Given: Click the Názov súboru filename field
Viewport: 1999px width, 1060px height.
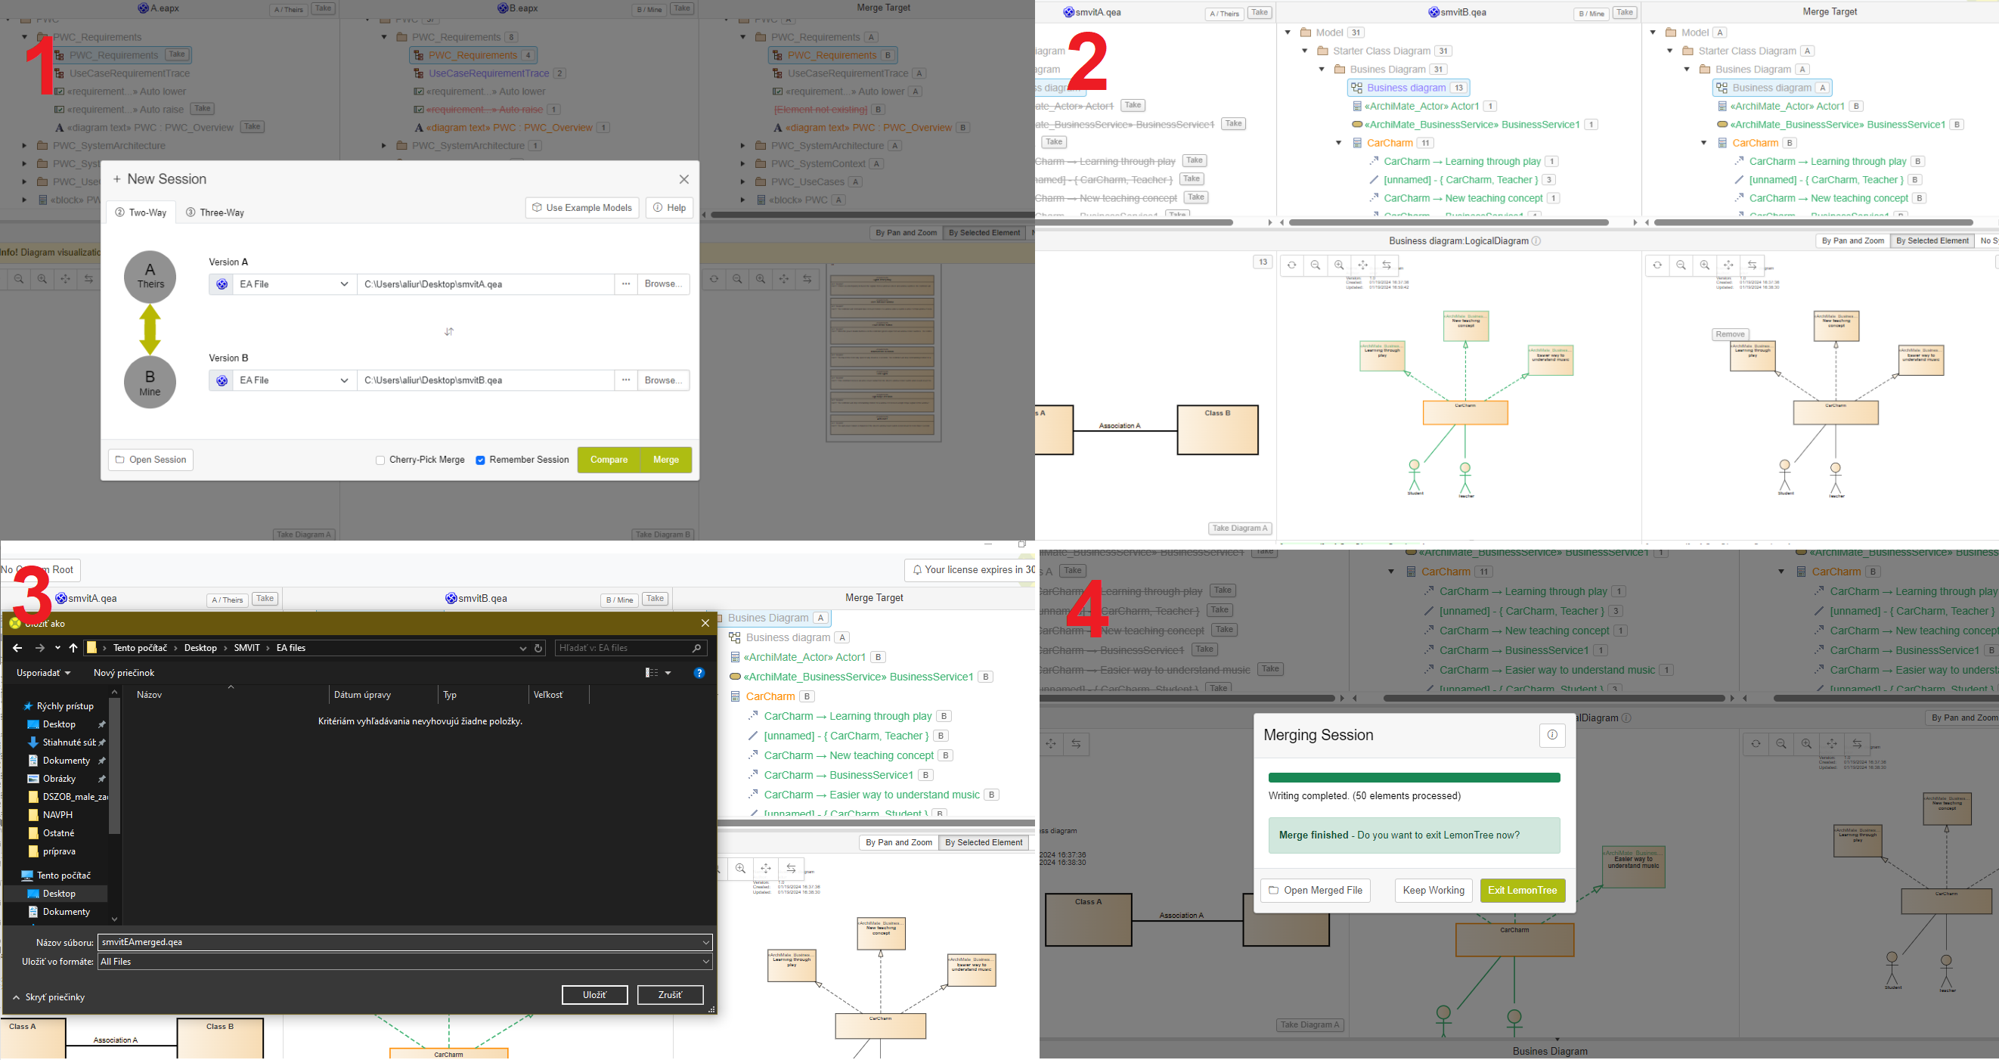Looking at the screenshot, I should click(405, 943).
